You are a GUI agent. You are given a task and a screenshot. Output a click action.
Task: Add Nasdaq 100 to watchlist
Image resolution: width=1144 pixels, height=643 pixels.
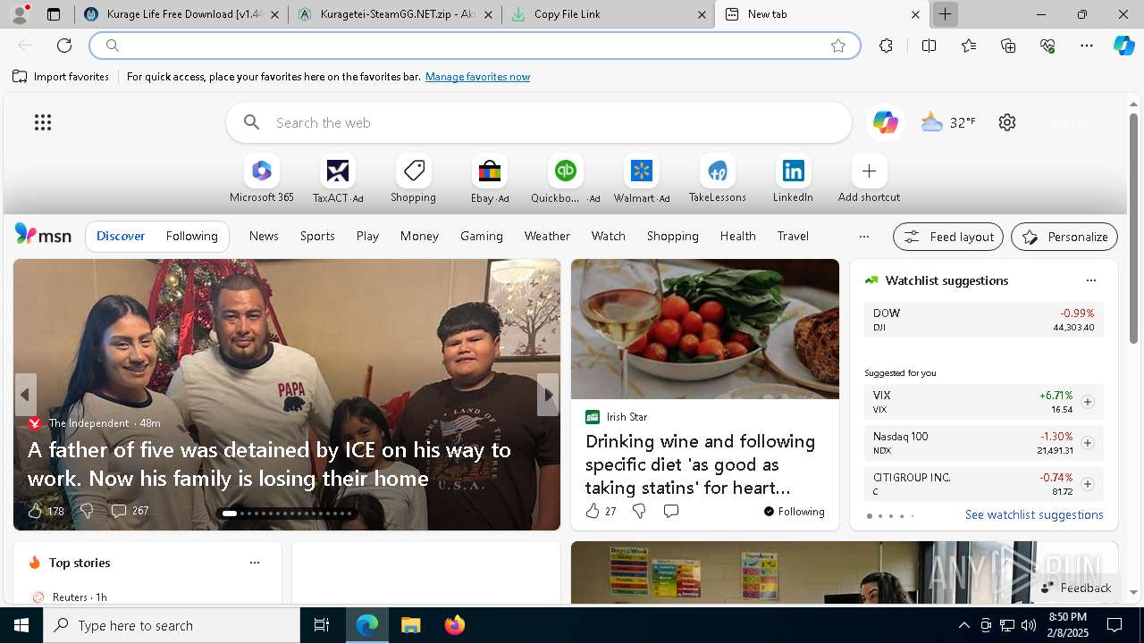[x=1088, y=443]
